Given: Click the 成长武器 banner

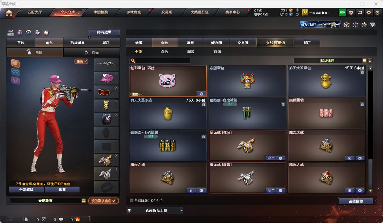Looking at the screenshot, I should 320,24.
